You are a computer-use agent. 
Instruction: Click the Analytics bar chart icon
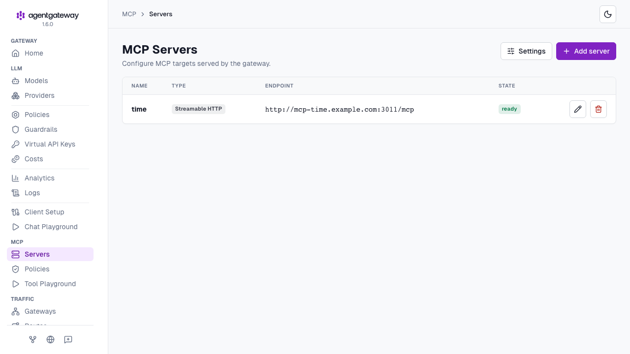click(16, 178)
